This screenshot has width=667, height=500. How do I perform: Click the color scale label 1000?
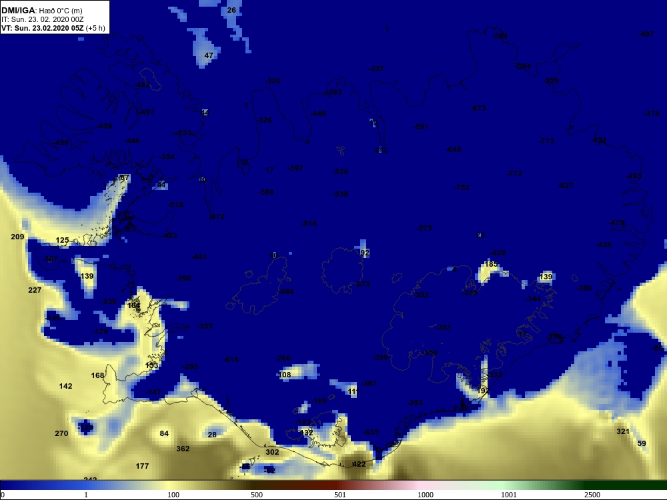[x=426, y=495]
